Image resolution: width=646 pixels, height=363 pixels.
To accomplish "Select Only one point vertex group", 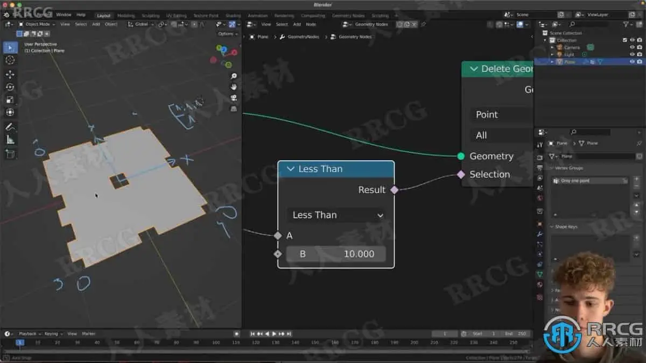I will click(x=589, y=181).
